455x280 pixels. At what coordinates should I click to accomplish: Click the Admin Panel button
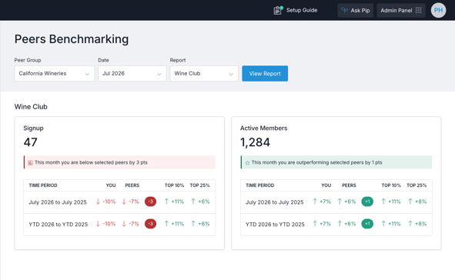click(401, 10)
